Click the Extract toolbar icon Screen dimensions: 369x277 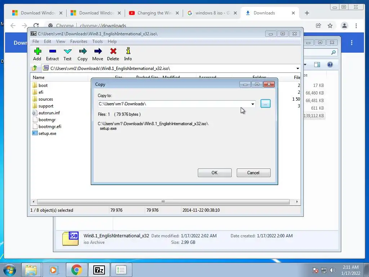pos(52,54)
